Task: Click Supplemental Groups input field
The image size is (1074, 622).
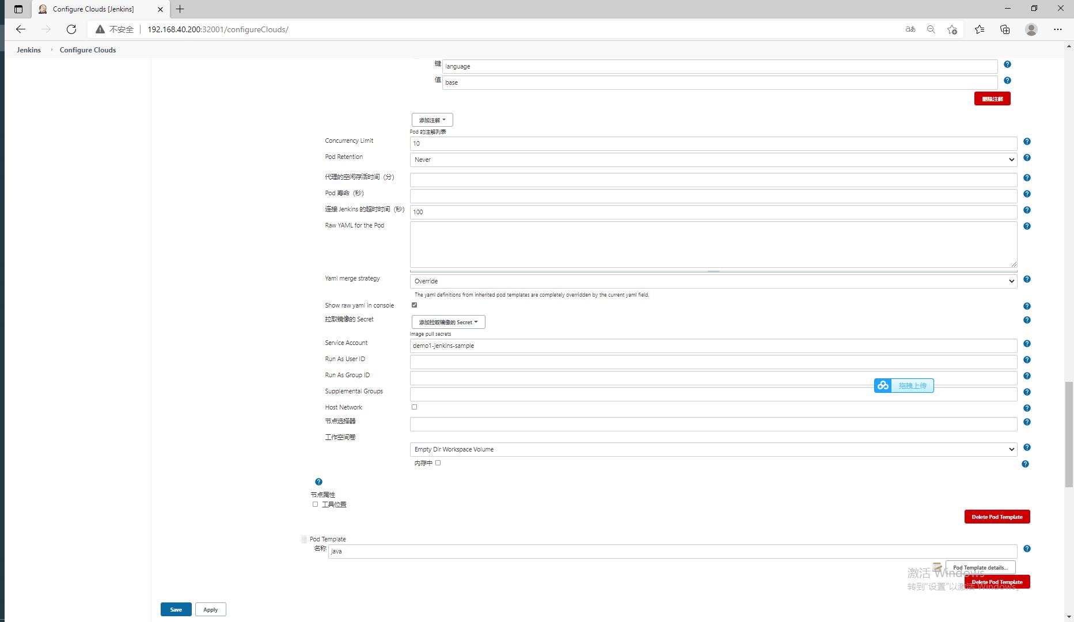Action: point(714,394)
